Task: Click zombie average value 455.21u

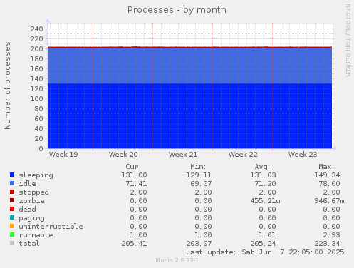Action: [265, 201]
